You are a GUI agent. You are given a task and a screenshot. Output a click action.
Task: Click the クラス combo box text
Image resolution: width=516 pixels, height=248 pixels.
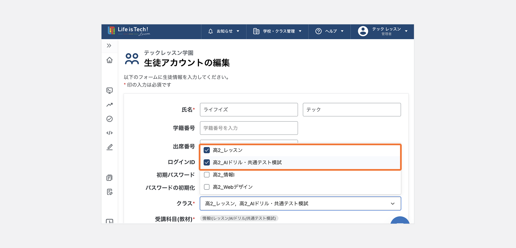(x=257, y=204)
